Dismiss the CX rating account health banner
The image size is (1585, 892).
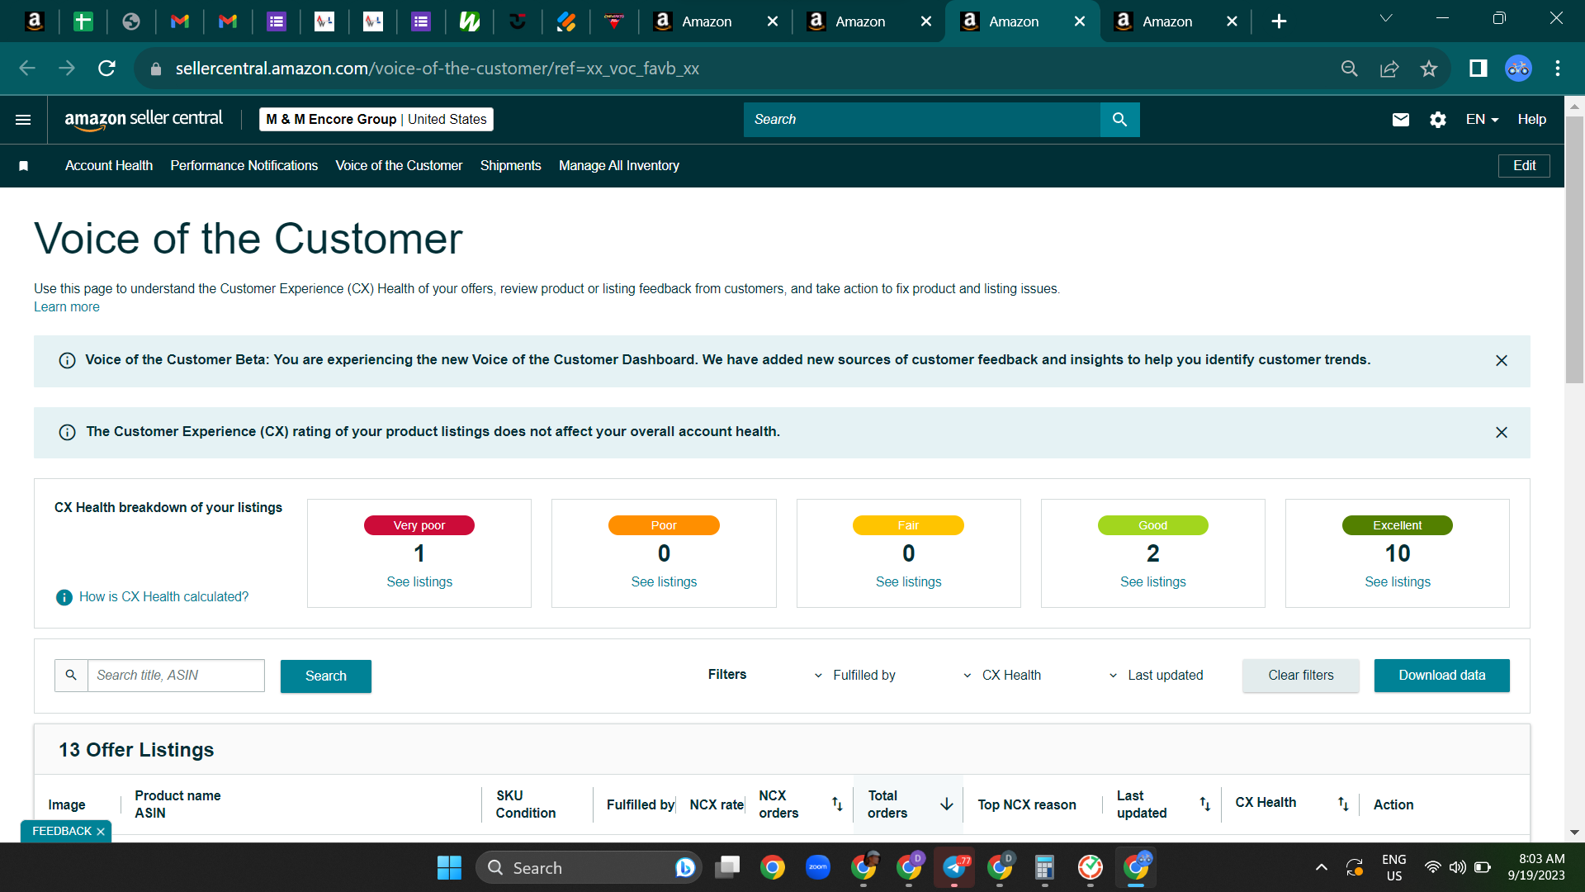1501,433
